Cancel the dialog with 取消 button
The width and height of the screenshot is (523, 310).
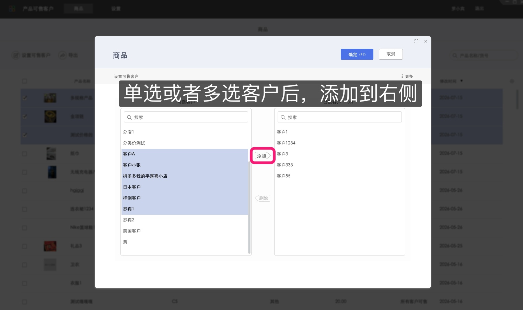click(391, 54)
